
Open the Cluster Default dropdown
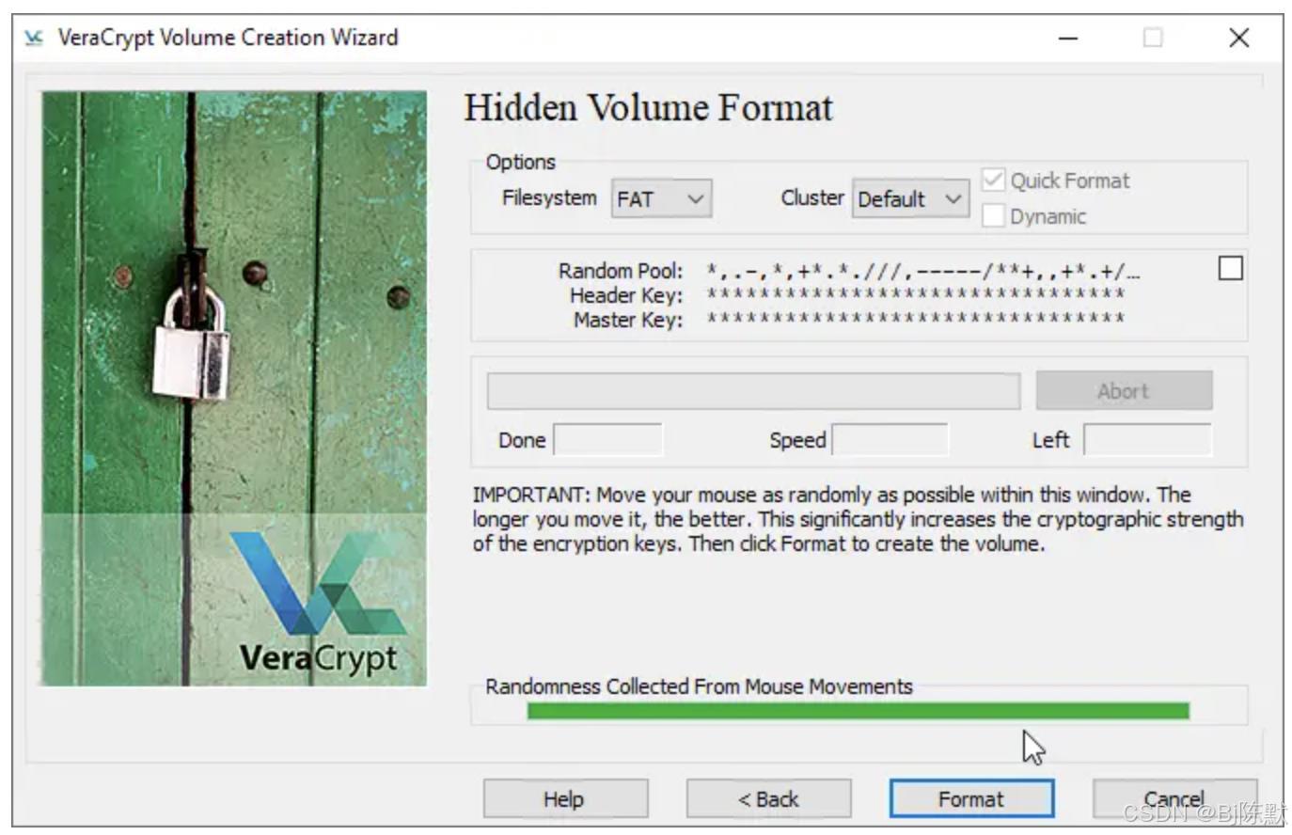pos(910,198)
